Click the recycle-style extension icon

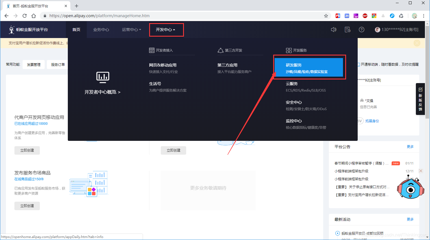click(x=401, y=16)
